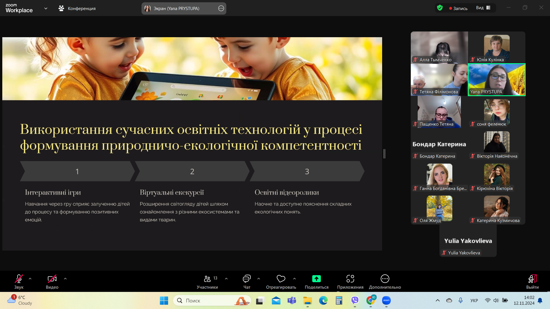Select Юлія Кулінка video thumbnail

(x=497, y=47)
